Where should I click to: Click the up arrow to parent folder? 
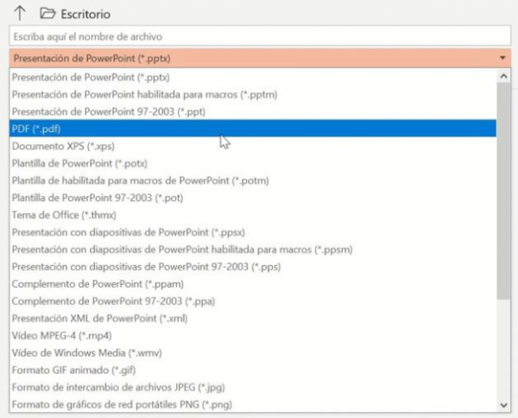tap(20, 13)
